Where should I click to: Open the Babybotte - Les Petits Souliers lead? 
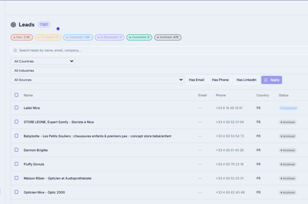[x=97, y=136]
